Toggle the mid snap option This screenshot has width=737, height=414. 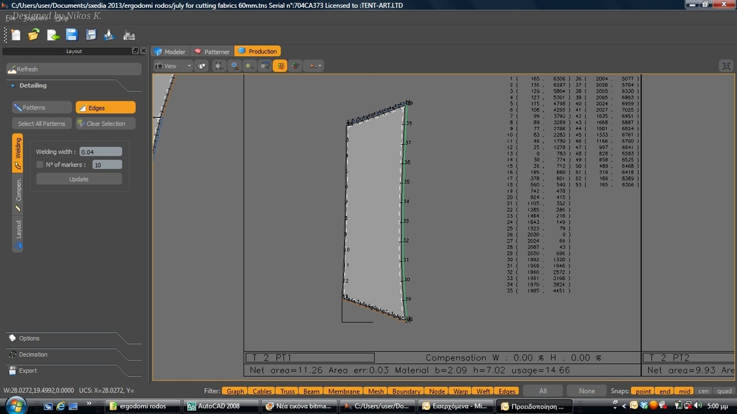tap(684, 391)
